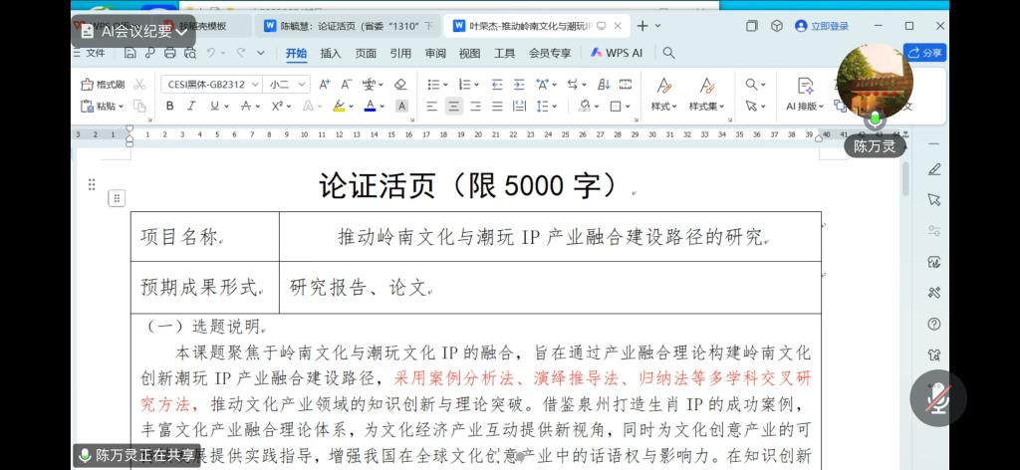Click the print icon in quick access bar
This screenshot has width=1020, height=470.
[x=171, y=53]
